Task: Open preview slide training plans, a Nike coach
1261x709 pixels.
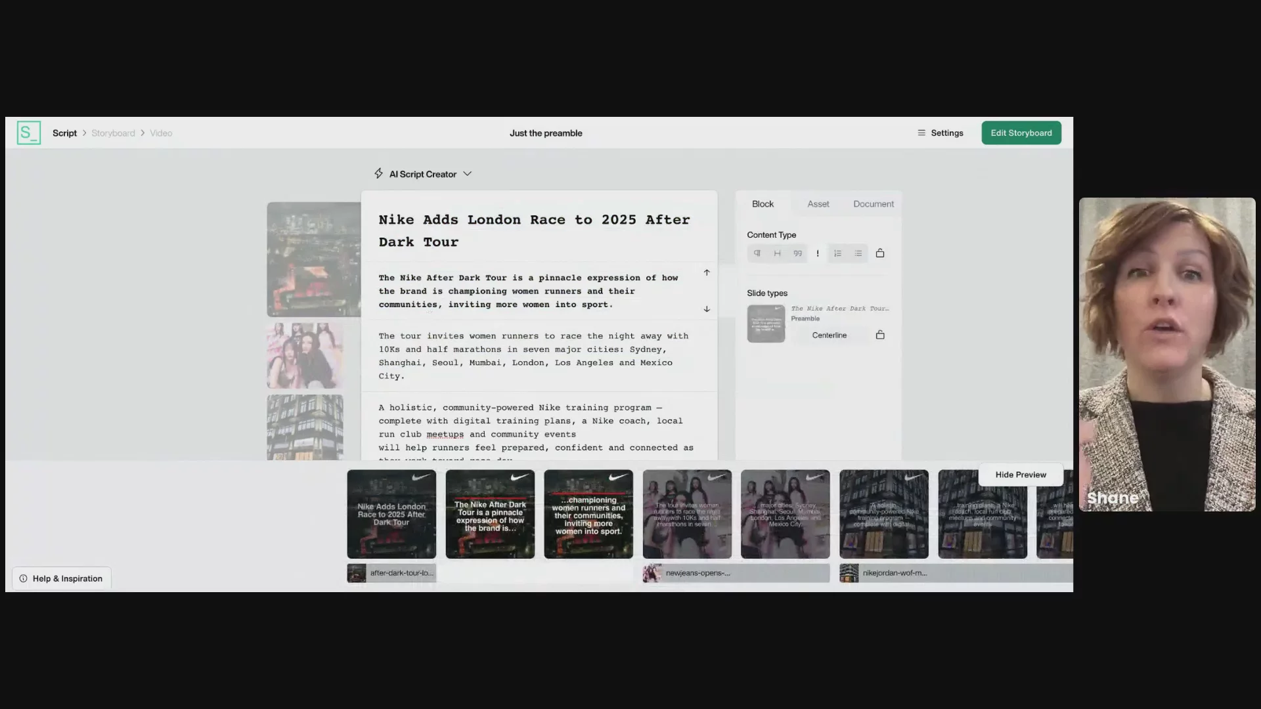Action: point(983,514)
